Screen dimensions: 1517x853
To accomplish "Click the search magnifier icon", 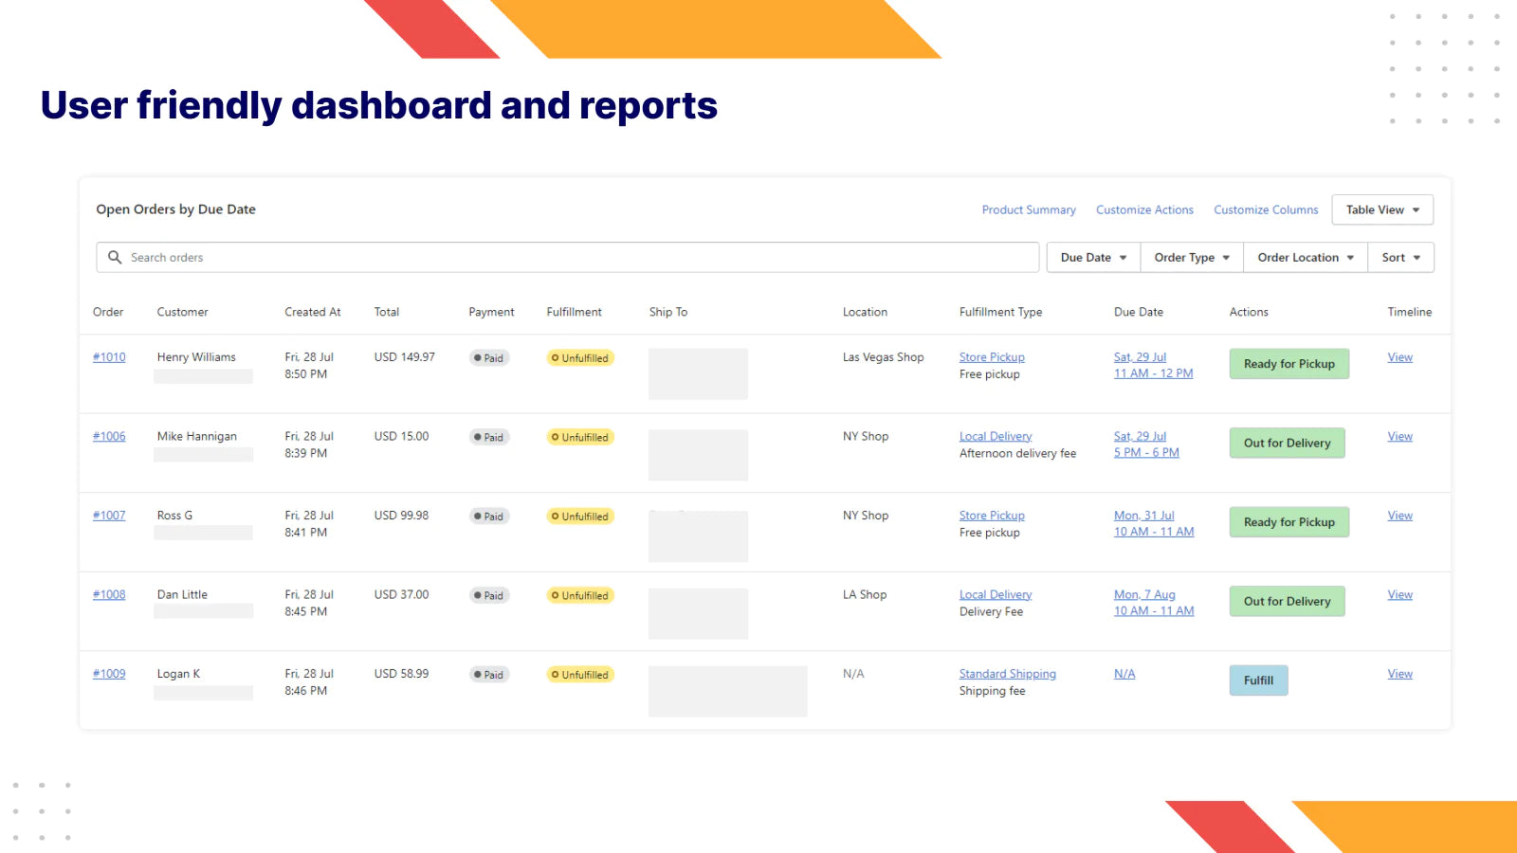I will pyautogui.click(x=115, y=257).
